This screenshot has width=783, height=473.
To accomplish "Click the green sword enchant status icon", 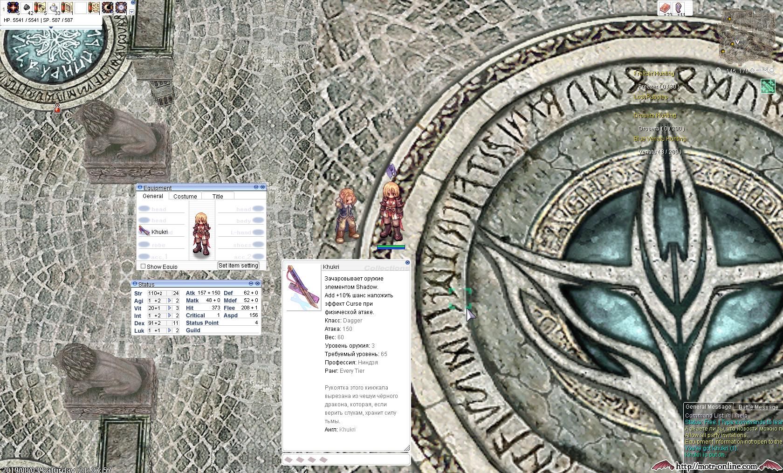I will point(768,86).
